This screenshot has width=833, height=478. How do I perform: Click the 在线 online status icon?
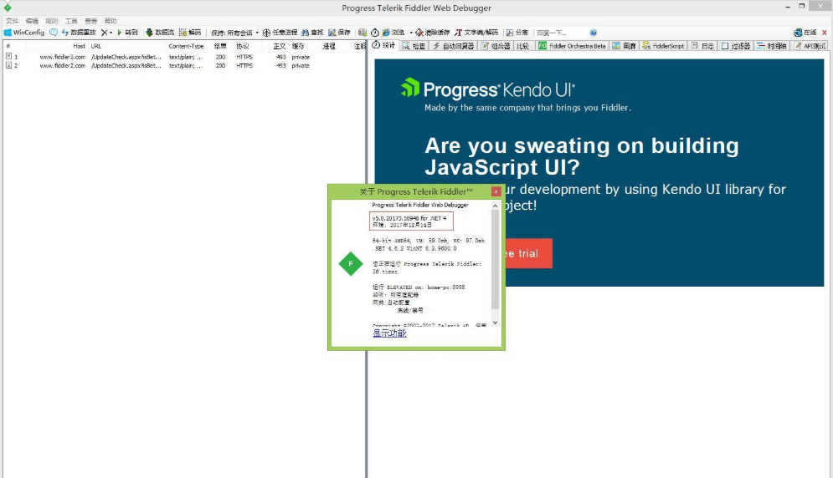(x=805, y=33)
